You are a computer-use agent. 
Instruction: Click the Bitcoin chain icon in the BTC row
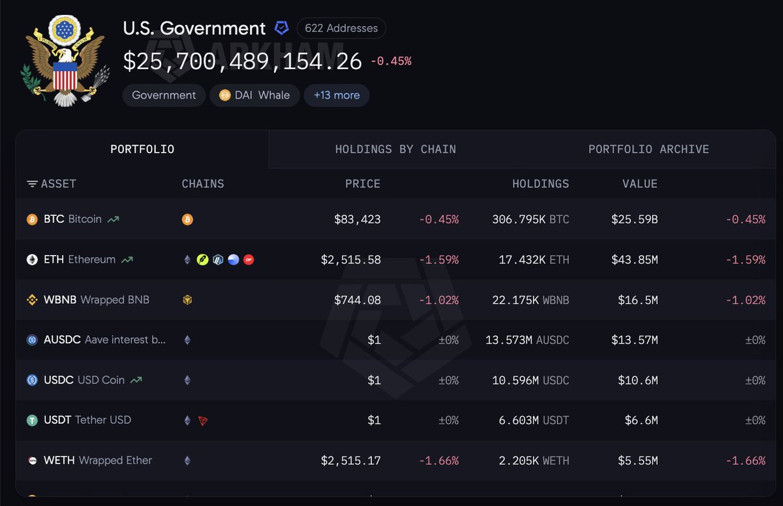tap(187, 220)
